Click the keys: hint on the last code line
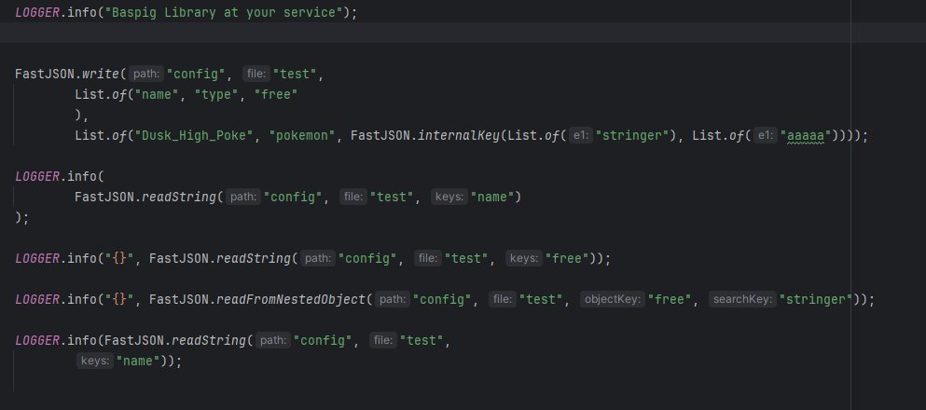Viewport: 926px width, 410px height. point(94,361)
